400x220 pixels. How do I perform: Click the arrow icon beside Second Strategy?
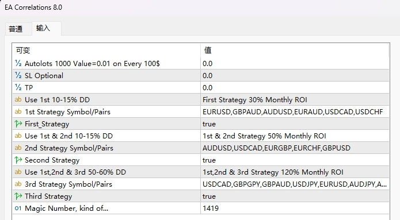tap(18, 160)
